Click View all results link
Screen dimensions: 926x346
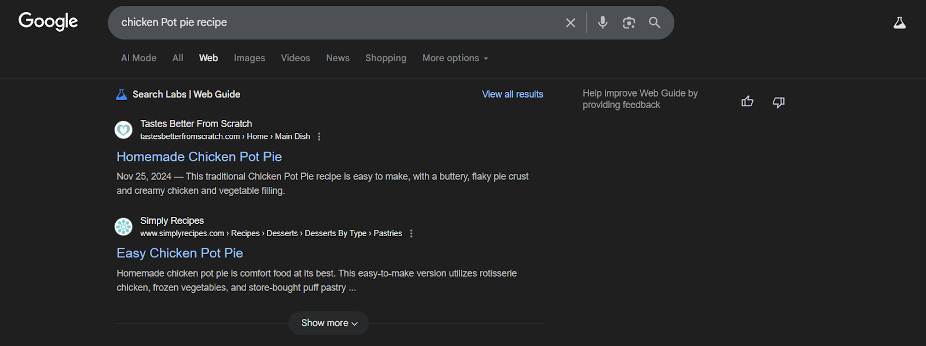513,94
